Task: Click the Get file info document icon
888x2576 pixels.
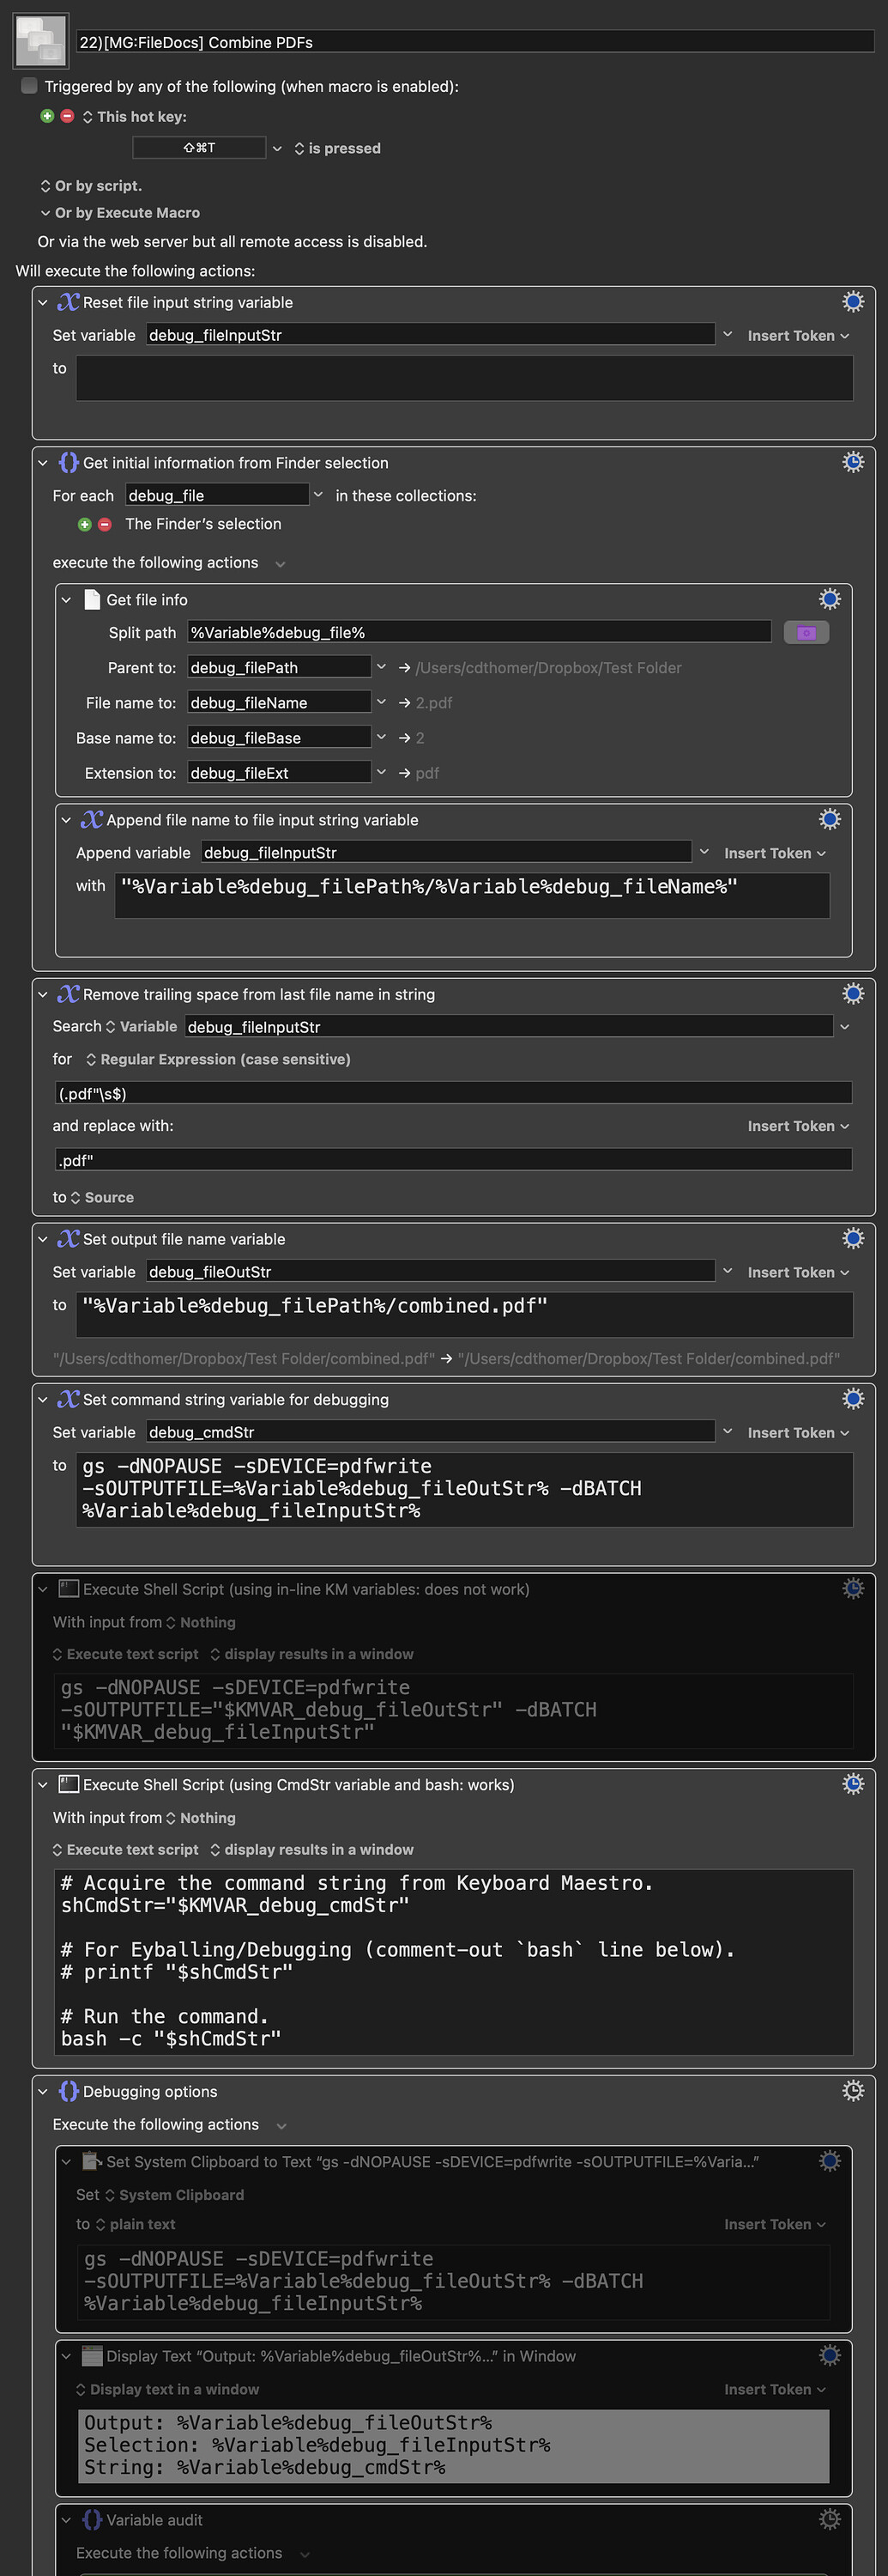Action: pyautogui.click(x=92, y=600)
